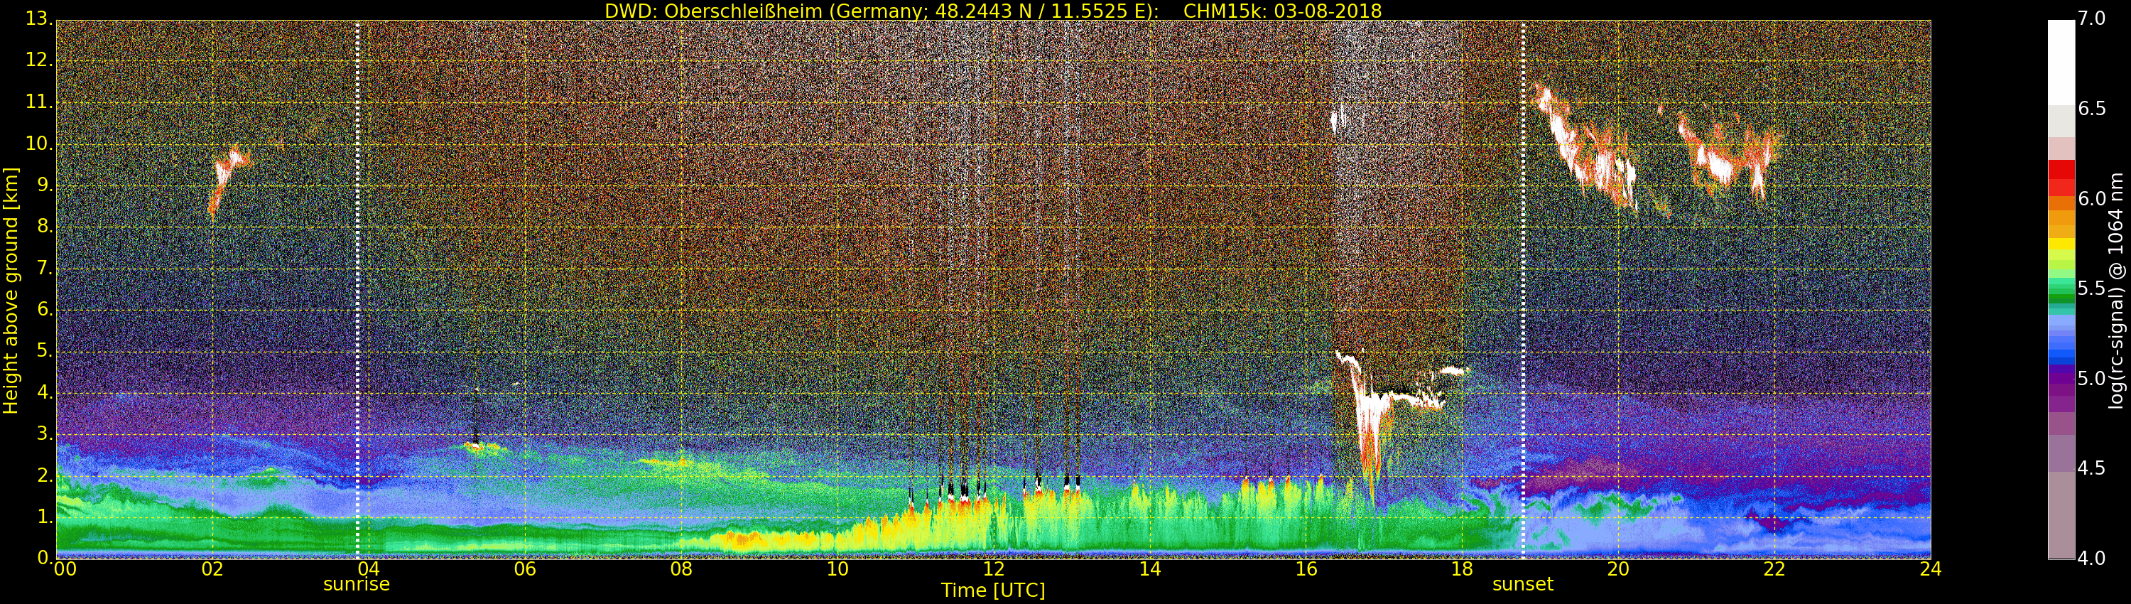Click the '5.' height tick label
The image size is (2131, 604).
click(x=45, y=351)
